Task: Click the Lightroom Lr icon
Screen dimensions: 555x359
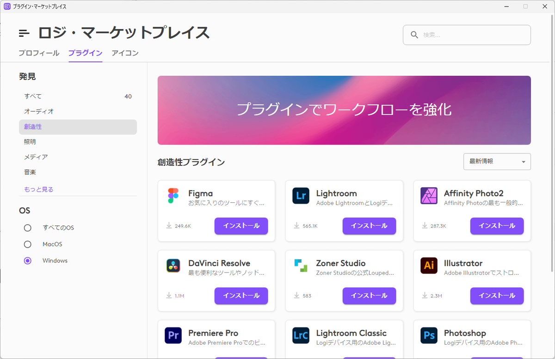Action: pyautogui.click(x=301, y=196)
